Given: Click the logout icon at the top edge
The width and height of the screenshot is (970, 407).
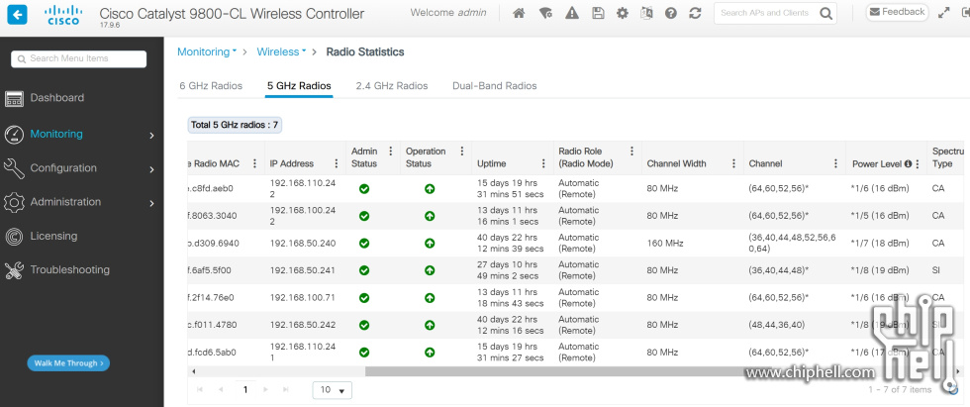Looking at the screenshot, I should pos(966,12).
